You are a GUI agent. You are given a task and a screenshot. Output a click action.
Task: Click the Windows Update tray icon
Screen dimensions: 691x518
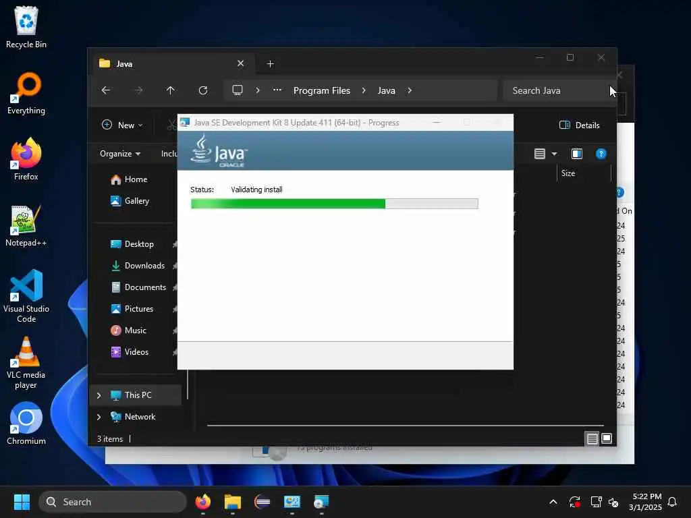tap(575, 502)
